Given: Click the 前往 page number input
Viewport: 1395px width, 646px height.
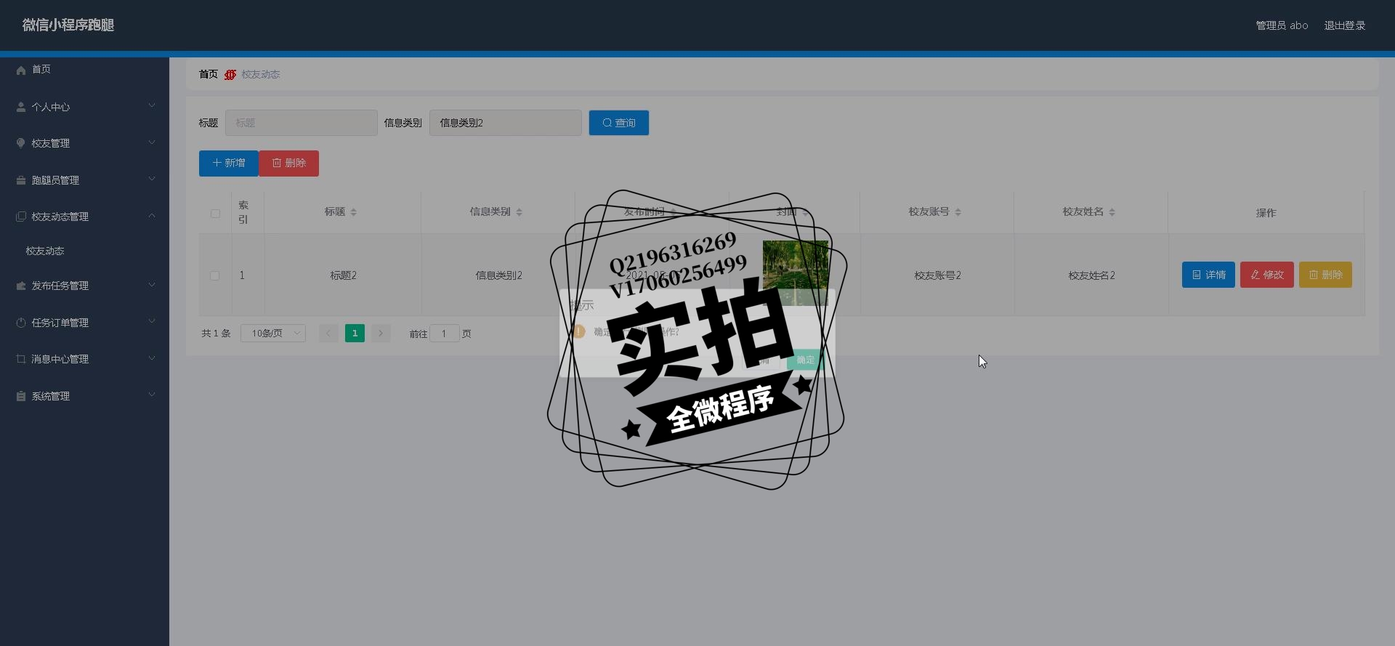Looking at the screenshot, I should coord(445,334).
